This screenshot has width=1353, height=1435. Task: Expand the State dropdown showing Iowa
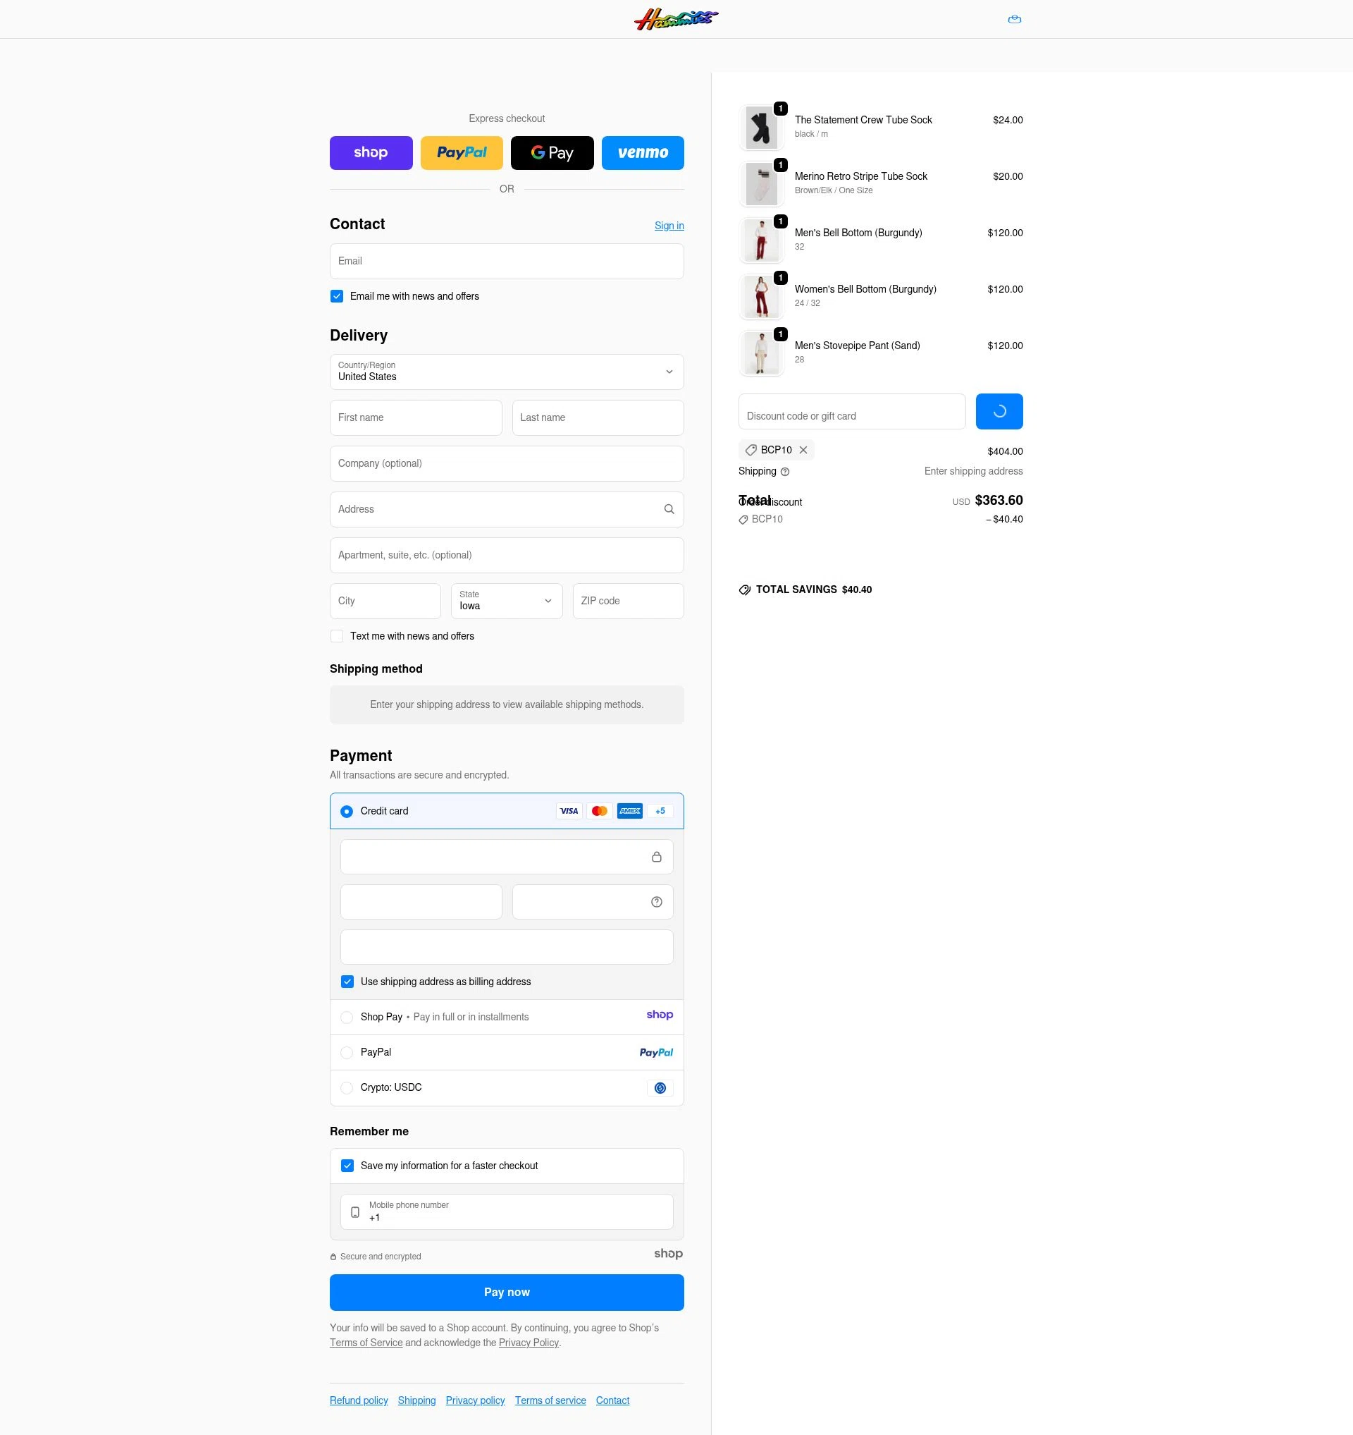(x=506, y=601)
